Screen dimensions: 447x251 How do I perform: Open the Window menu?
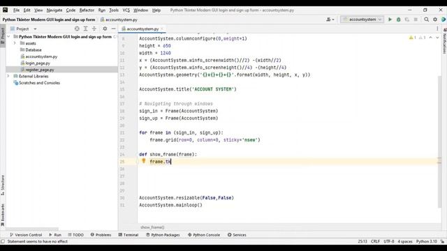(x=140, y=10)
